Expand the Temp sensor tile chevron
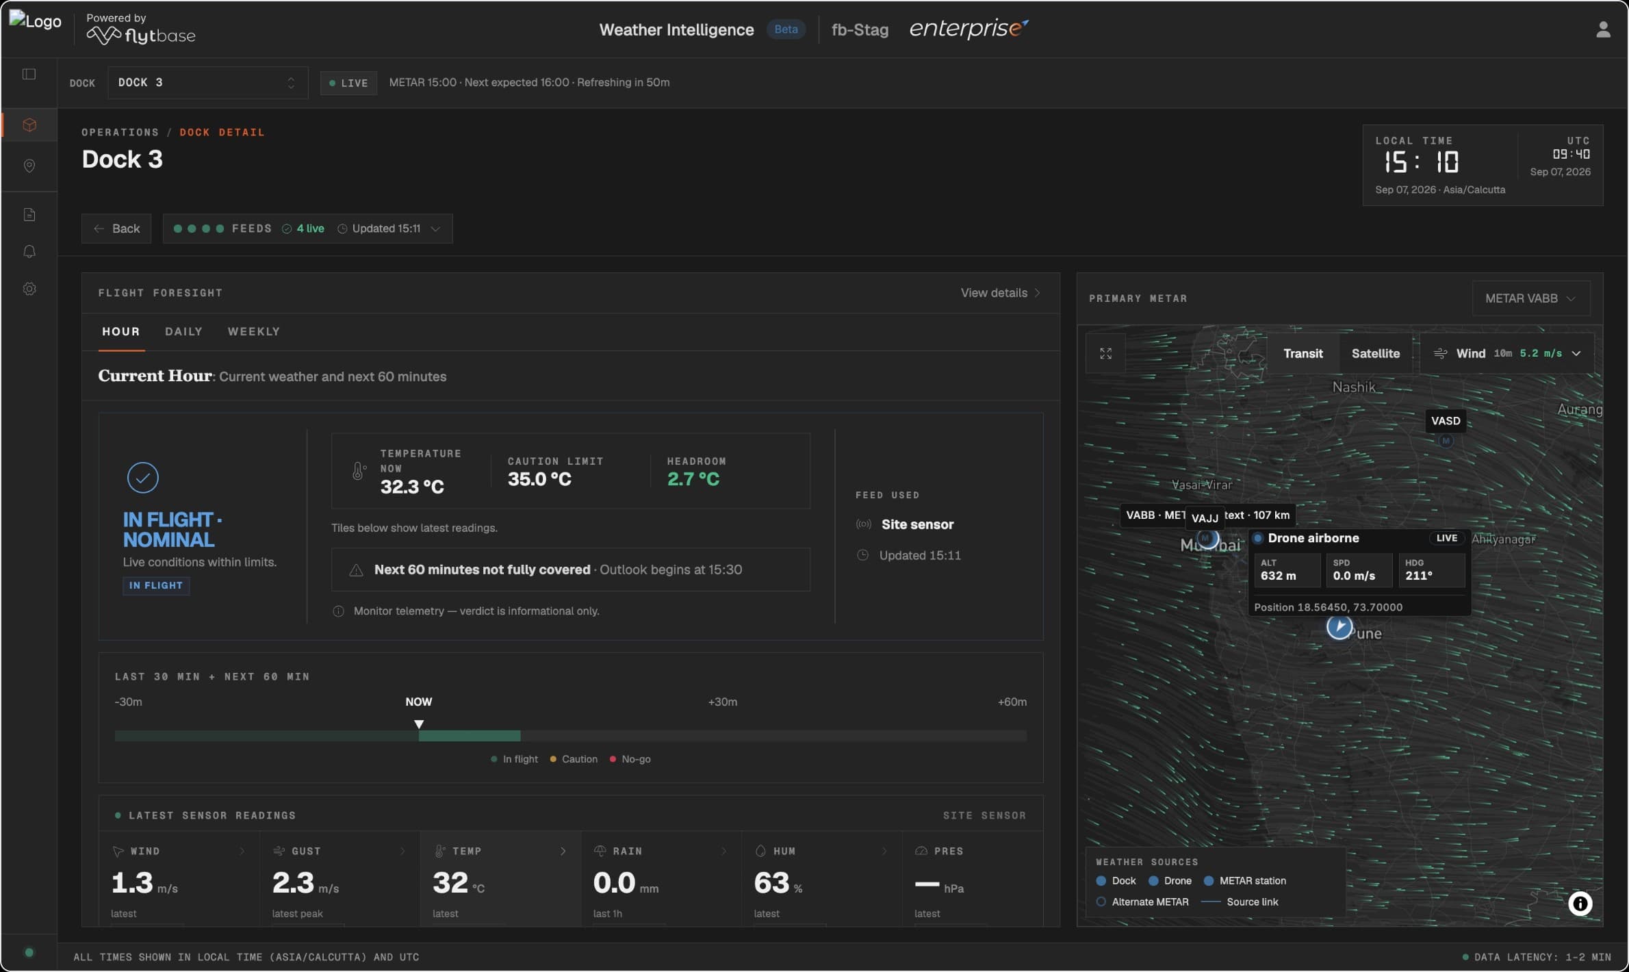The height and width of the screenshot is (972, 1629). coord(563,852)
